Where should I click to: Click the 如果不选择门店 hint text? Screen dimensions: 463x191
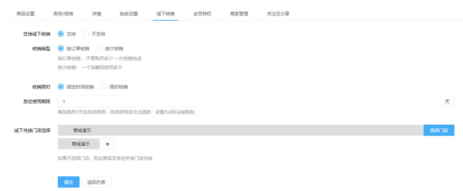click(105, 158)
